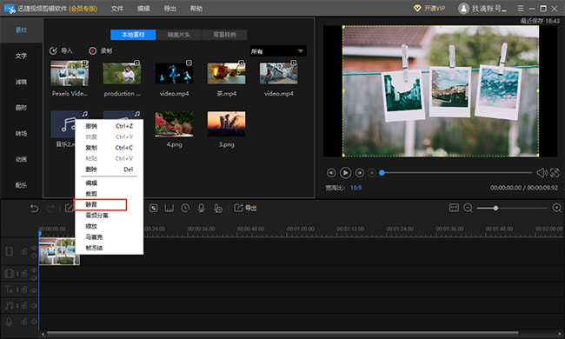The height and width of the screenshot is (339, 565).
Task: Zoom out the timeline with minus magnifier
Action: (x=468, y=208)
